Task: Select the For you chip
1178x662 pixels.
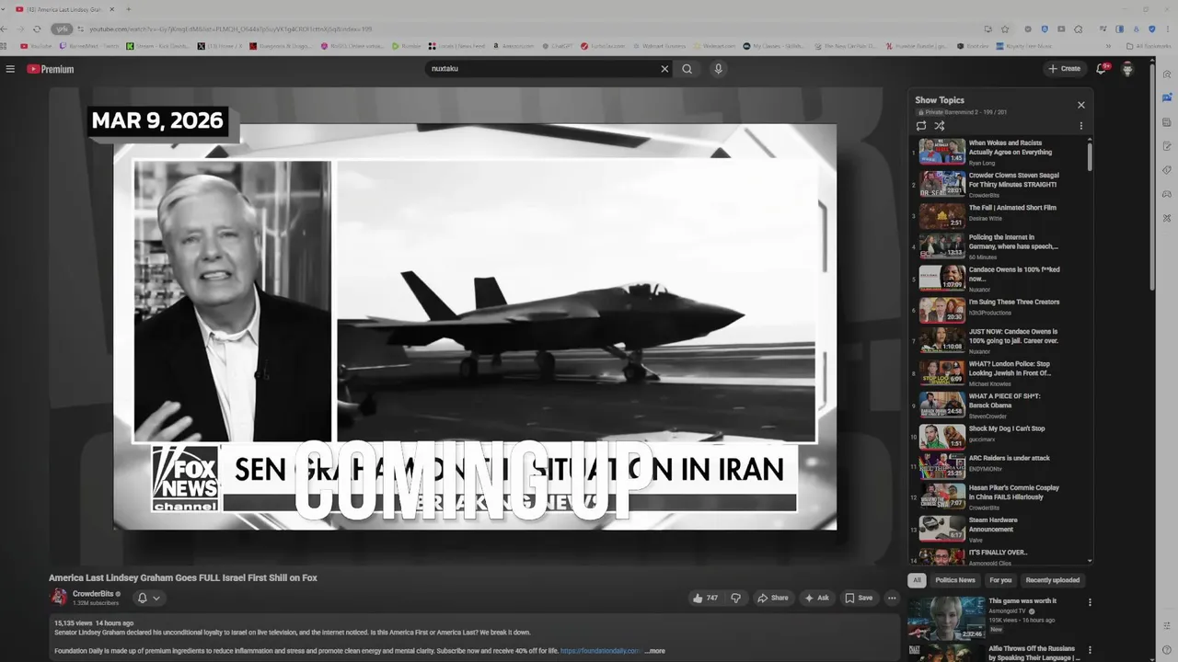Action: [x=1000, y=580]
